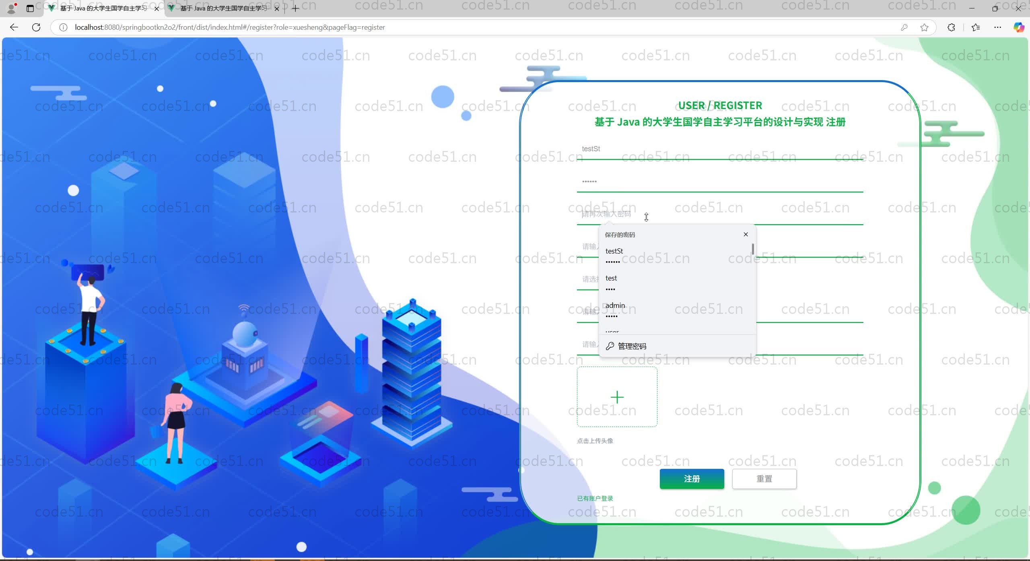Click the 重置 reset button
Image resolution: width=1030 pixels, height=561 pixels.
[x=764, y=479]
